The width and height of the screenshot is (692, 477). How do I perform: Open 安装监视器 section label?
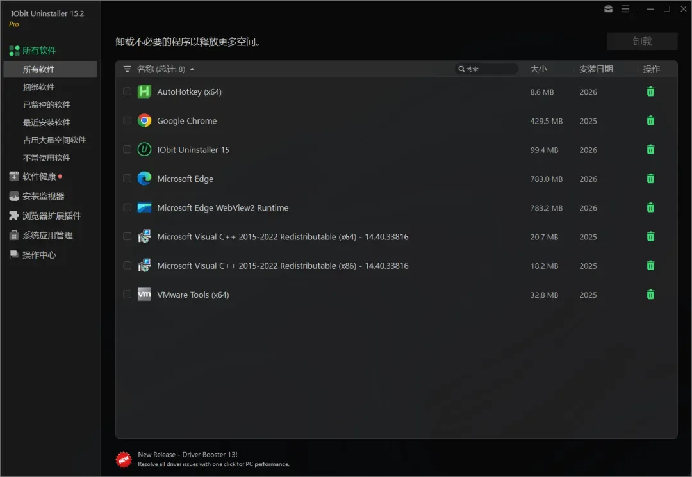click(44, 196)
